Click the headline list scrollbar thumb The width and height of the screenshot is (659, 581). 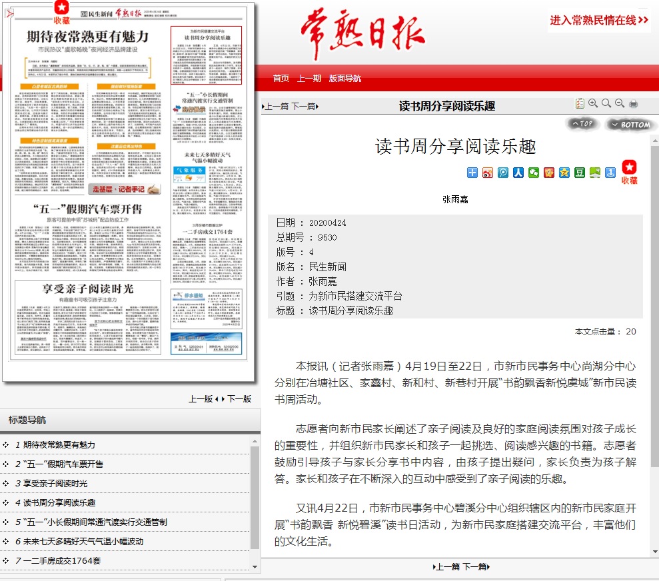(255, 498)
